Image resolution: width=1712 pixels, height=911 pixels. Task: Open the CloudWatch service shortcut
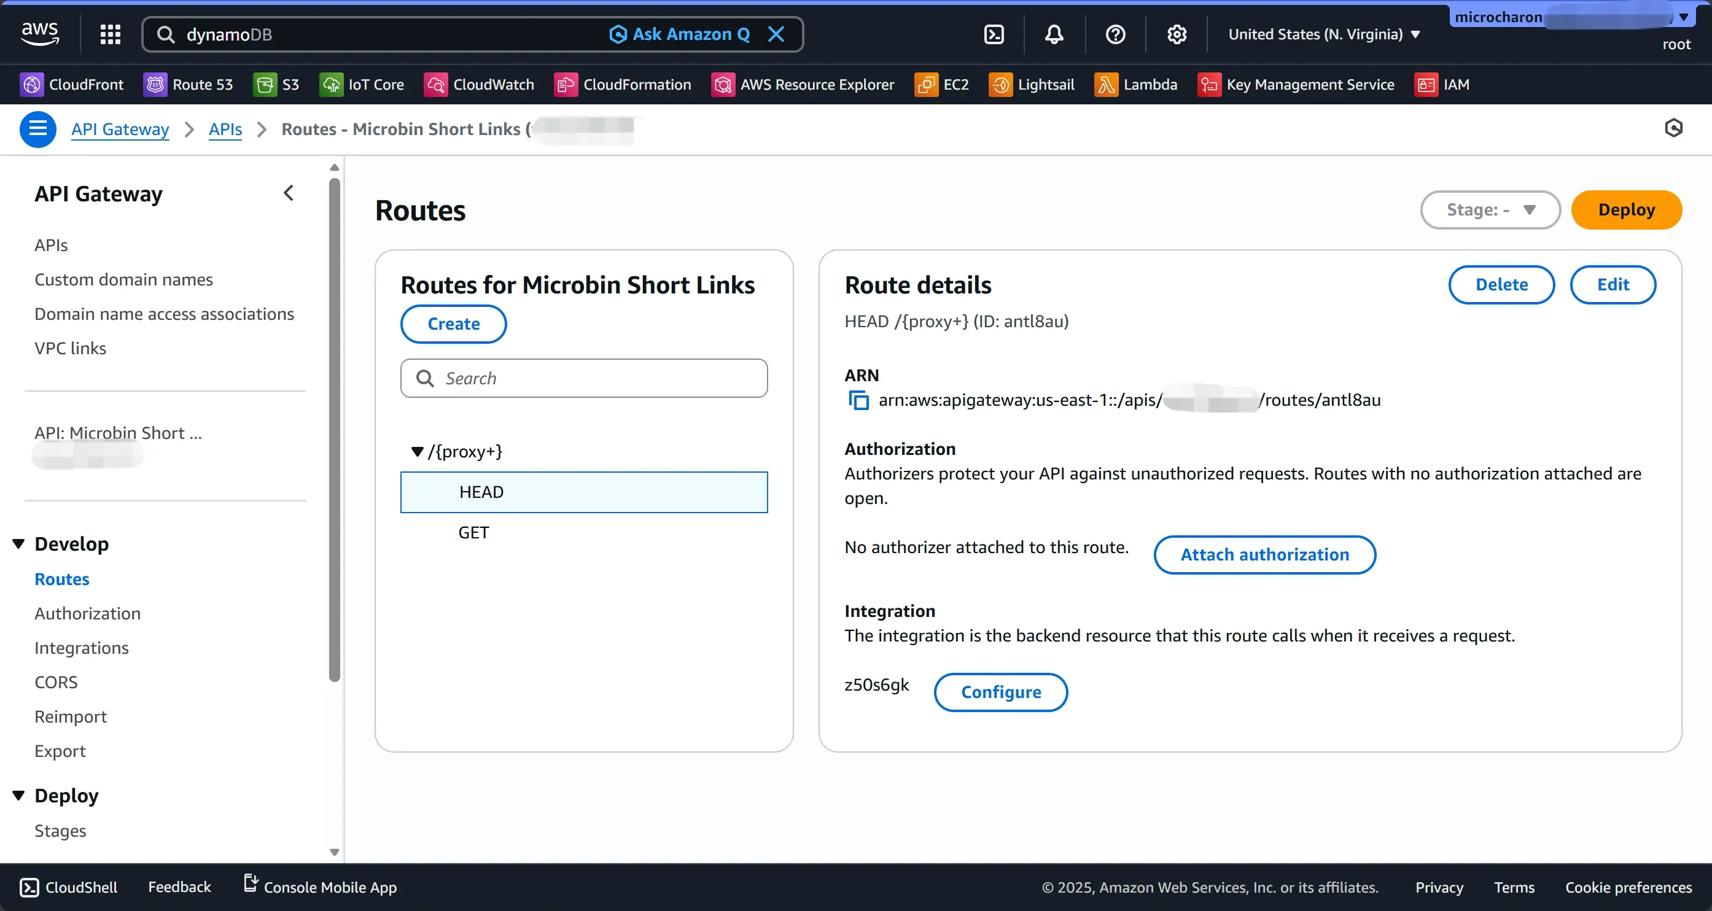pyautogui.click(x=478, y=84)
